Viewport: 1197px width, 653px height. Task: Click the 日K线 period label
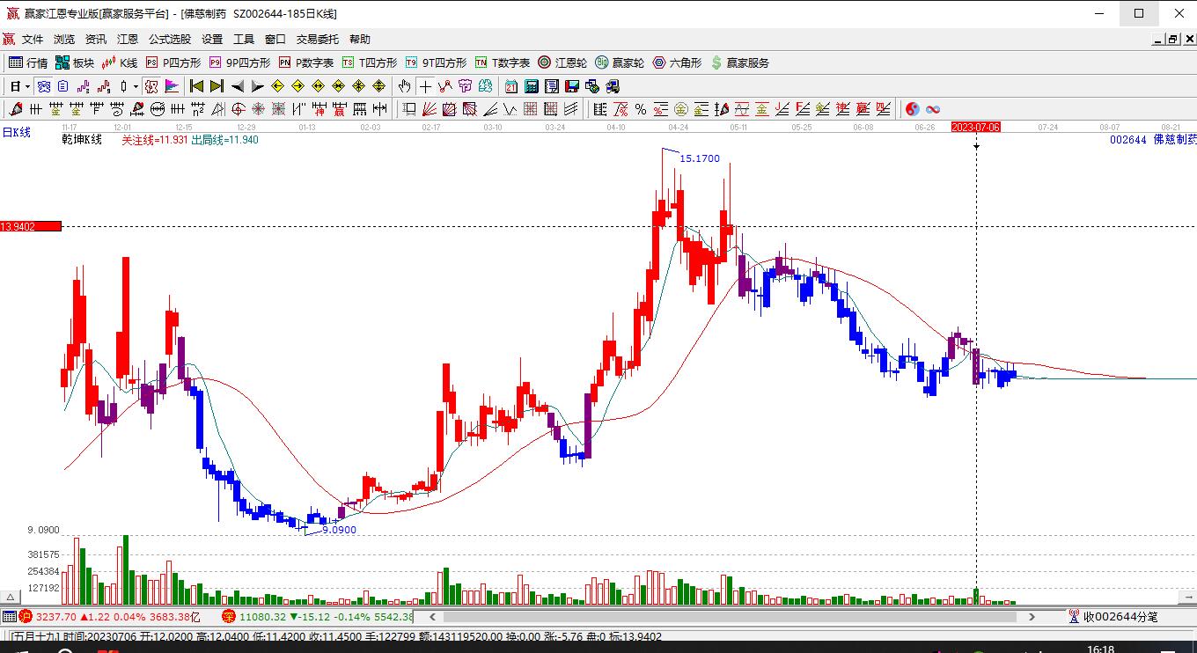tap(16, 132)
